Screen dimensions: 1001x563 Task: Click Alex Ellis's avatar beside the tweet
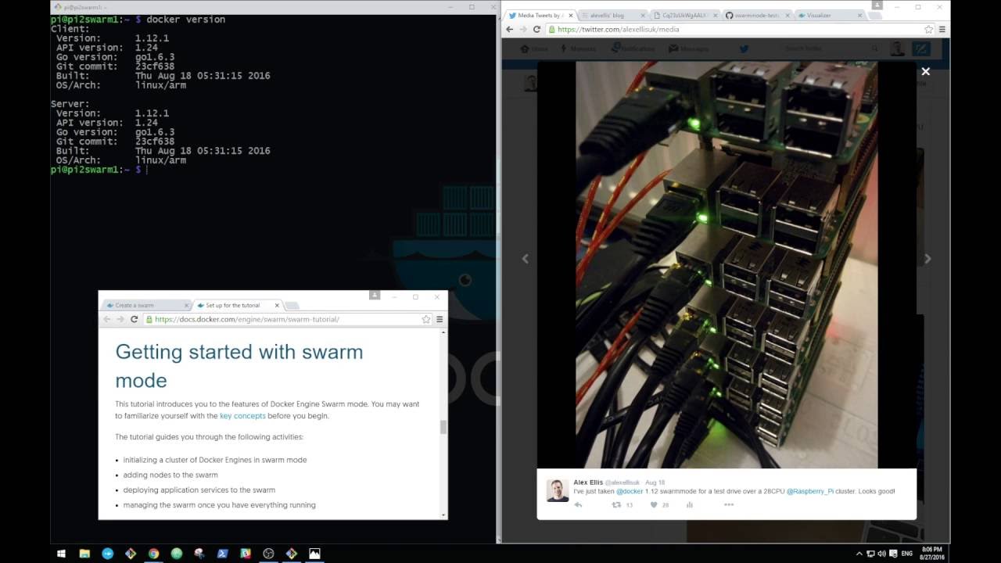558,490
